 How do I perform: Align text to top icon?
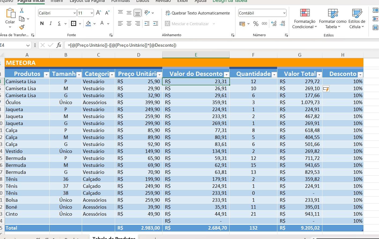(x=120, y=13)
